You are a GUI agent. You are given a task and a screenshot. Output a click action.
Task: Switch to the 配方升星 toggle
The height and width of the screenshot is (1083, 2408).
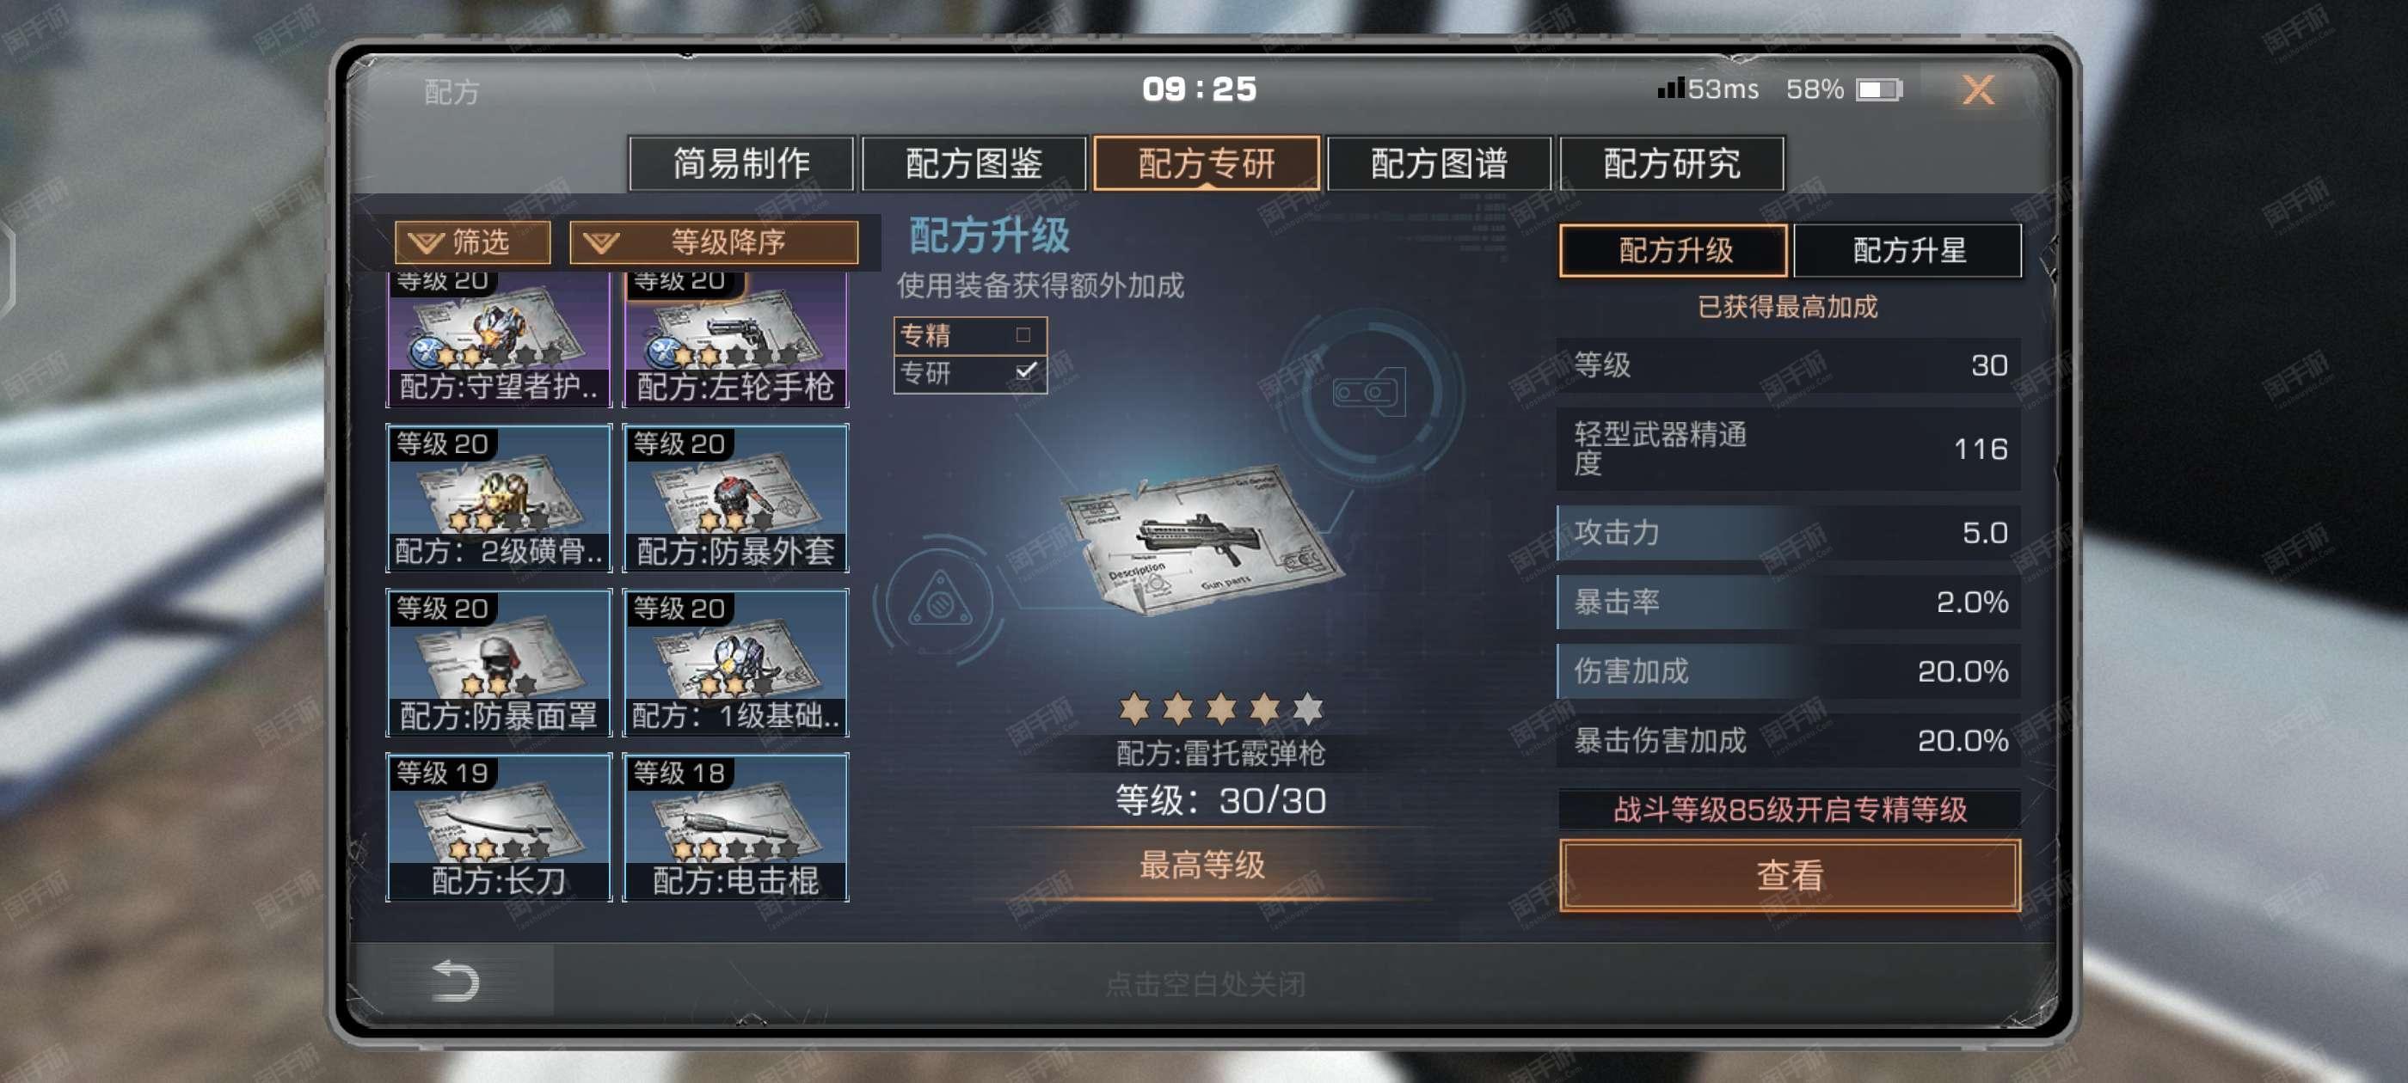click(x=1907, y=250)
